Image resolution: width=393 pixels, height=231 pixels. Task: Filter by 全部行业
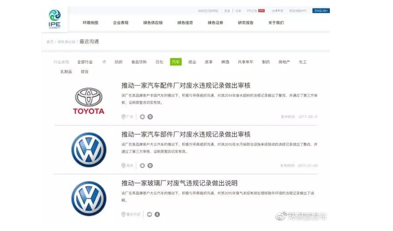click(85, 62)
